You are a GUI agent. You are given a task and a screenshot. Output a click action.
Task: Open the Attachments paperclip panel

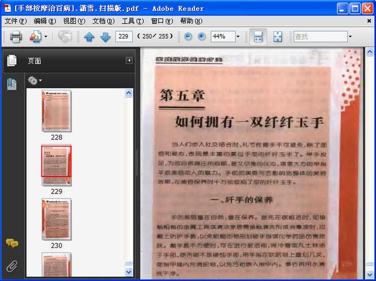pyautogui.click(x=11, y=266)
